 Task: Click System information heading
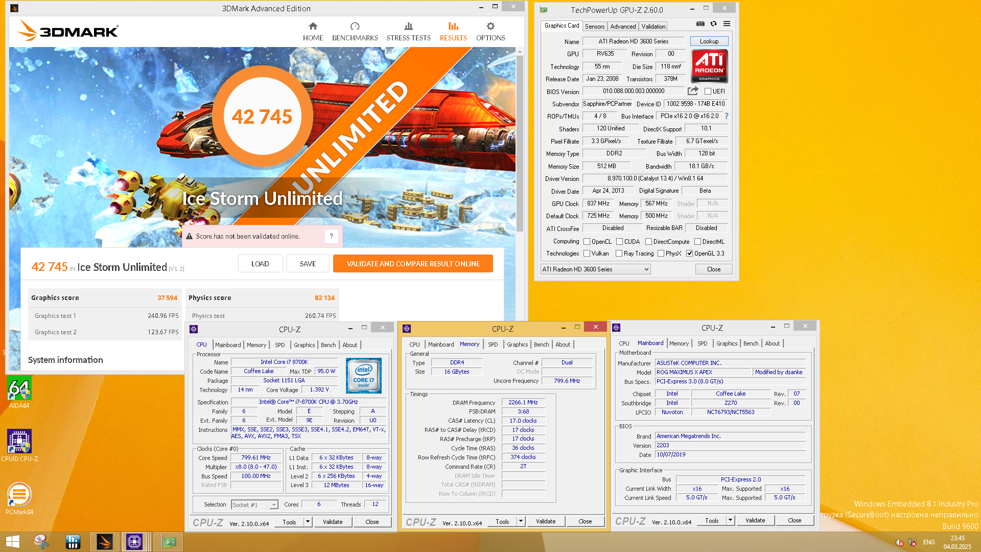pyautogui.click(x=65, y=360)
